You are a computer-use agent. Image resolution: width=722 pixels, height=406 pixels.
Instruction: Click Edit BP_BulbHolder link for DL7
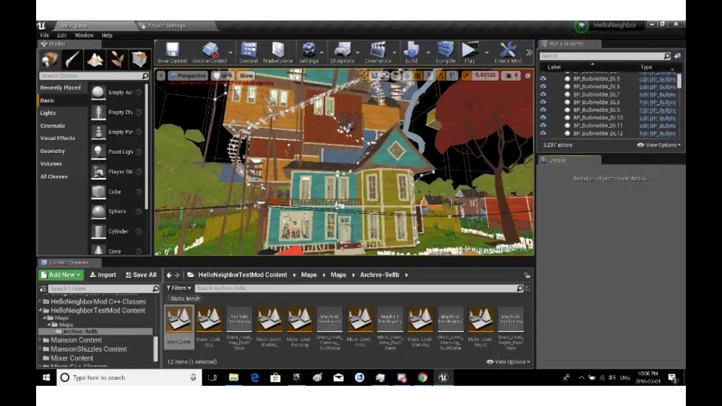click(x=657, y=95)
